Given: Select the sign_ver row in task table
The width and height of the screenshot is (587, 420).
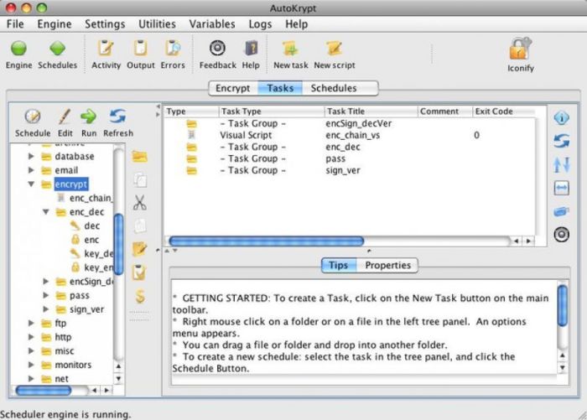Looking at the screenshot, I should [350, 170].
